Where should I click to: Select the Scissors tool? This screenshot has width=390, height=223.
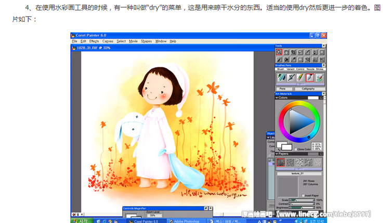pyautogui.click(x=322, y=59)
